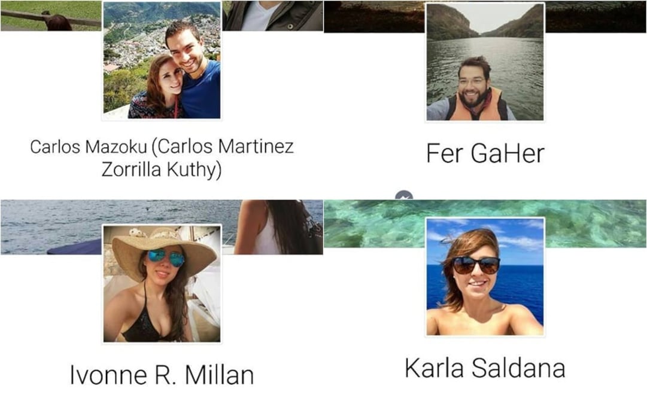This screenshot has height=398, width=647.
Task: Open Carlos Mazoku's couple profile picture
Action: pyautogui.click(x=162, y=60)
